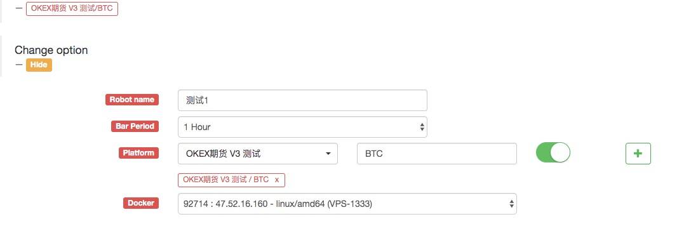Click the up-down arrows of Bar Period select

422,127
